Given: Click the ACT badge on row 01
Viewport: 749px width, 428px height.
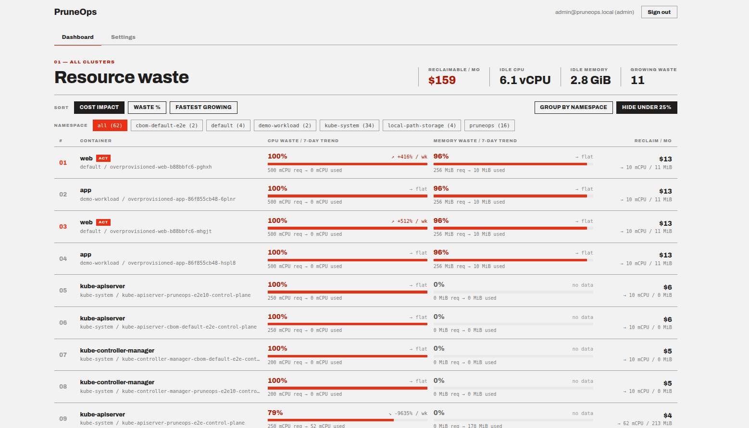Looking at the screenshot, I should [x=103, y=158].
